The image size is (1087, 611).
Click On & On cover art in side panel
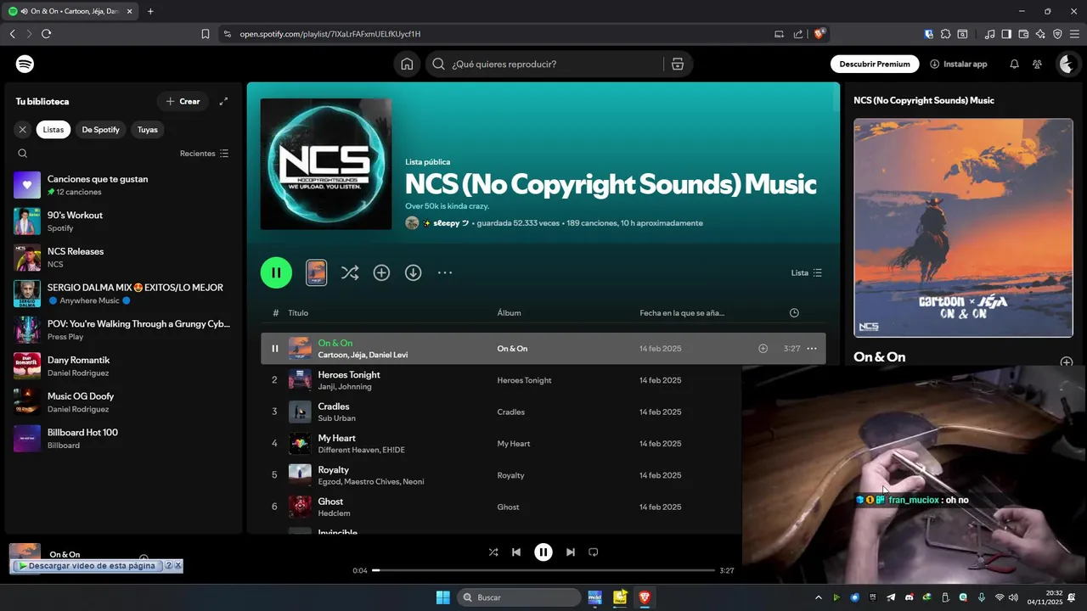pyautogui.click(x=963, y=227)
